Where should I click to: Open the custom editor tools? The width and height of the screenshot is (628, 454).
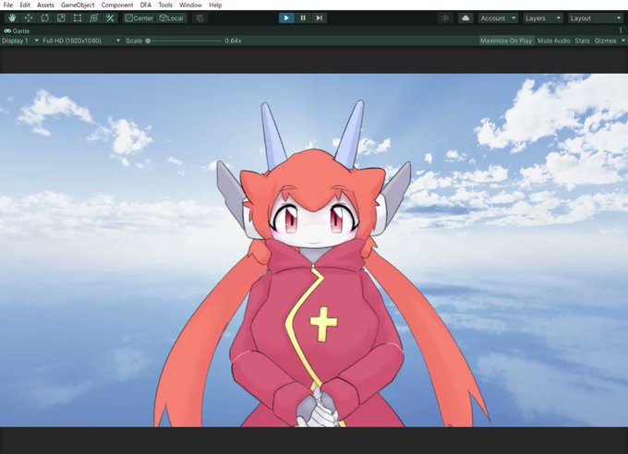[x=110, y=18]
